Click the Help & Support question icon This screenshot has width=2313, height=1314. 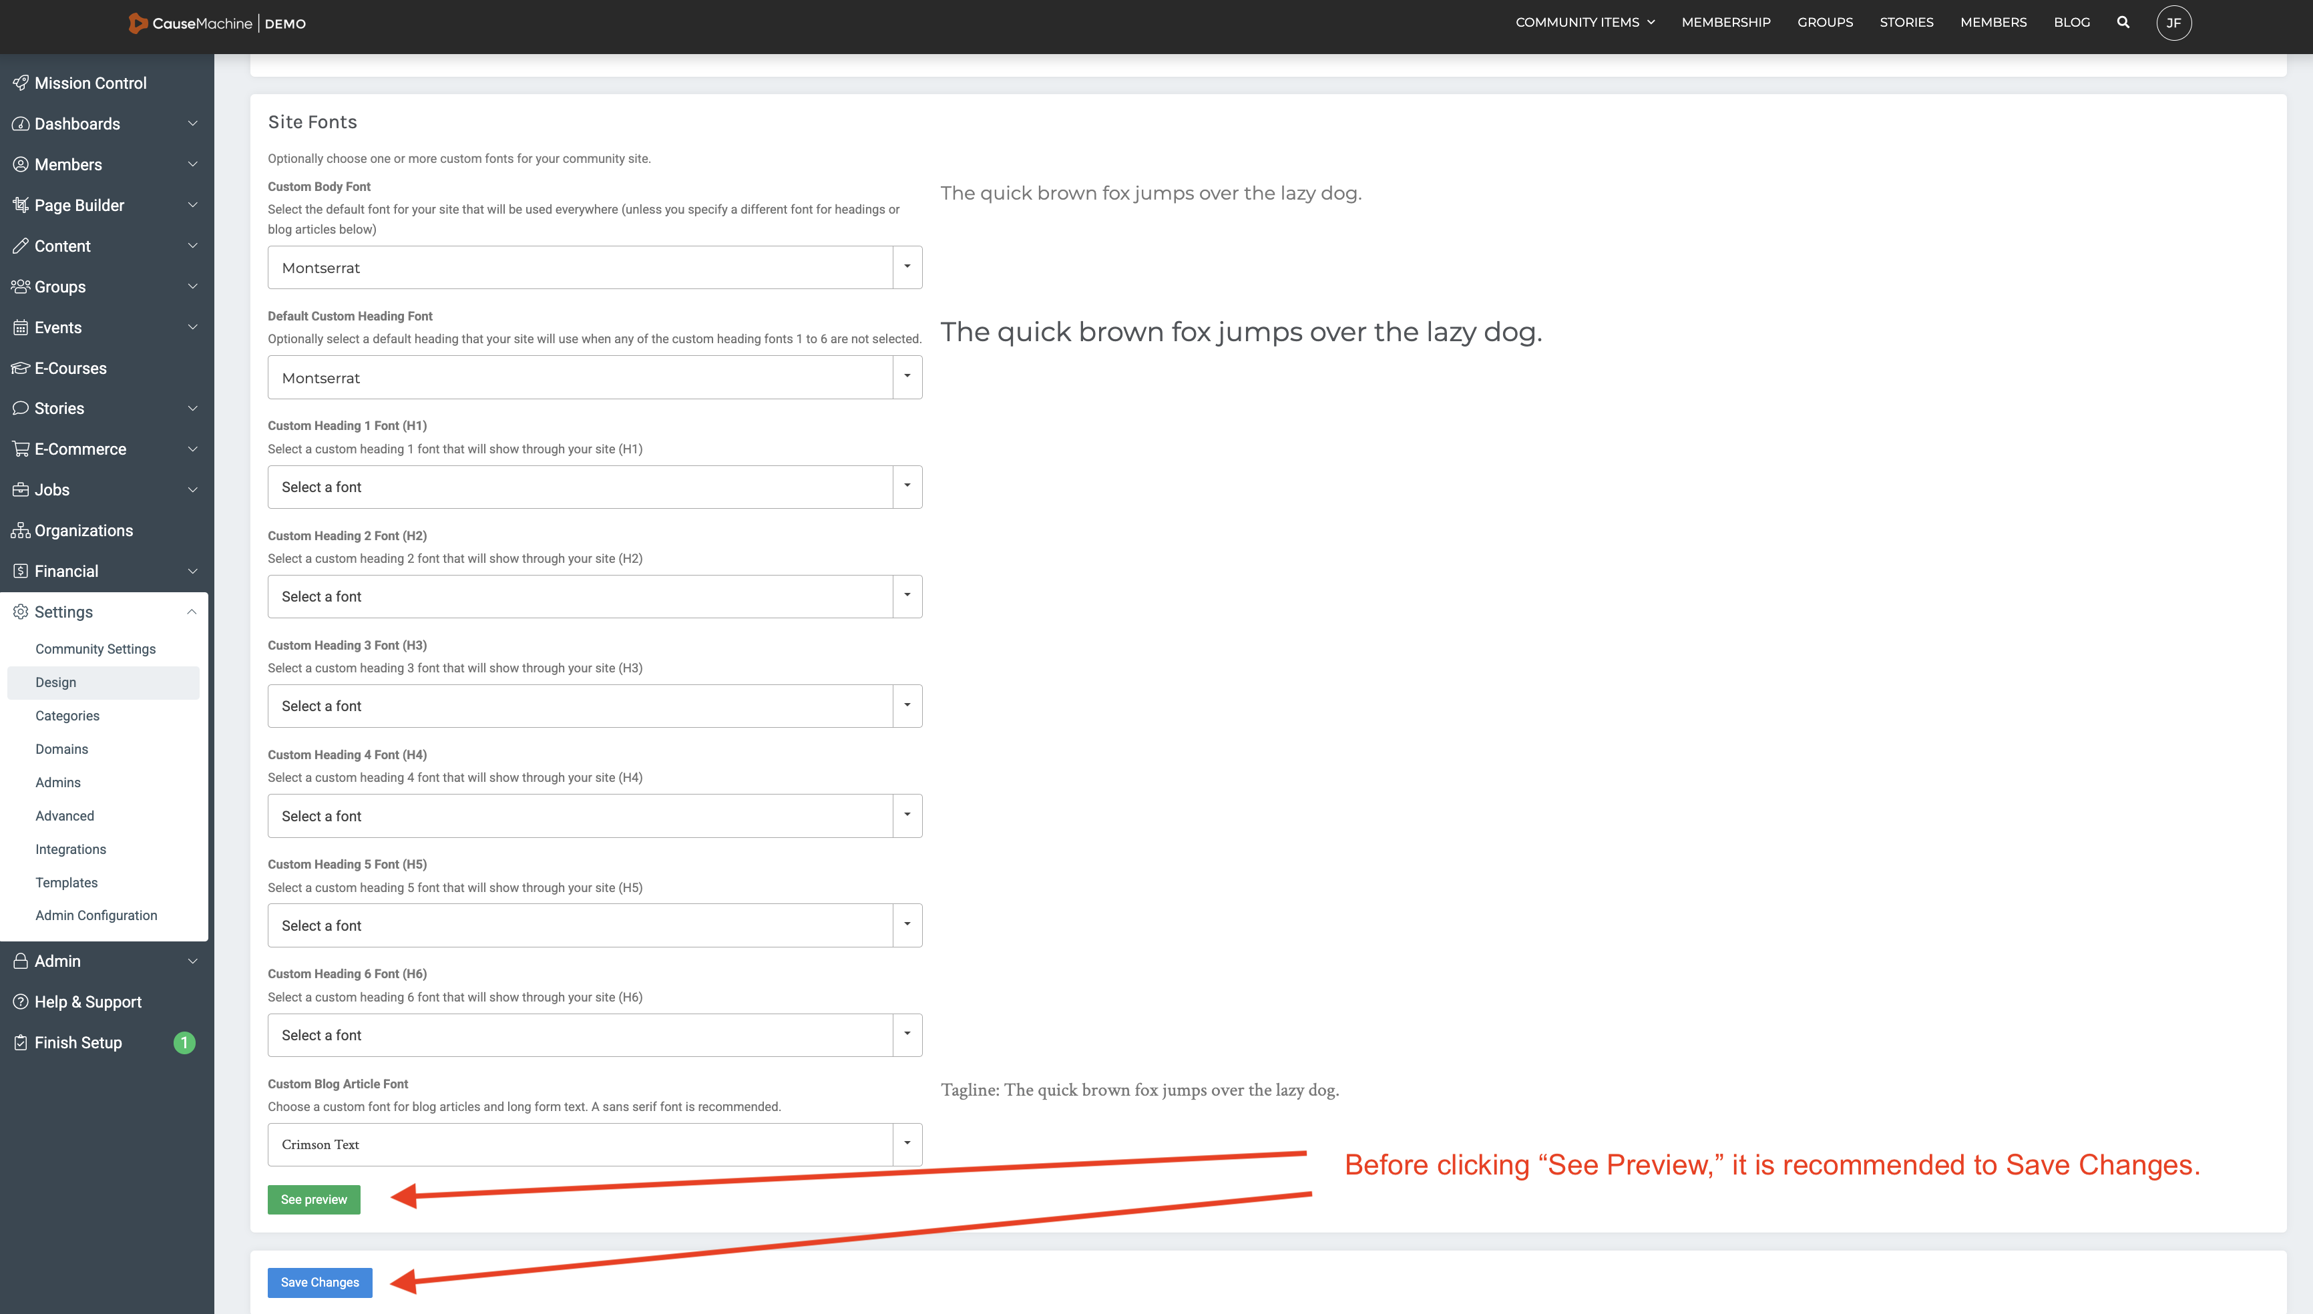click(x=20, y=1002)
